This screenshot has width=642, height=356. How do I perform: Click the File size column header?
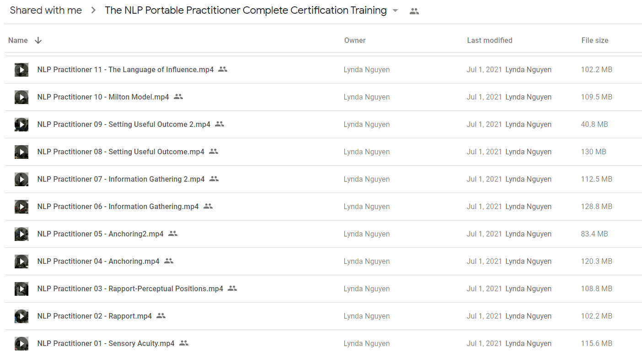point(595,40)
